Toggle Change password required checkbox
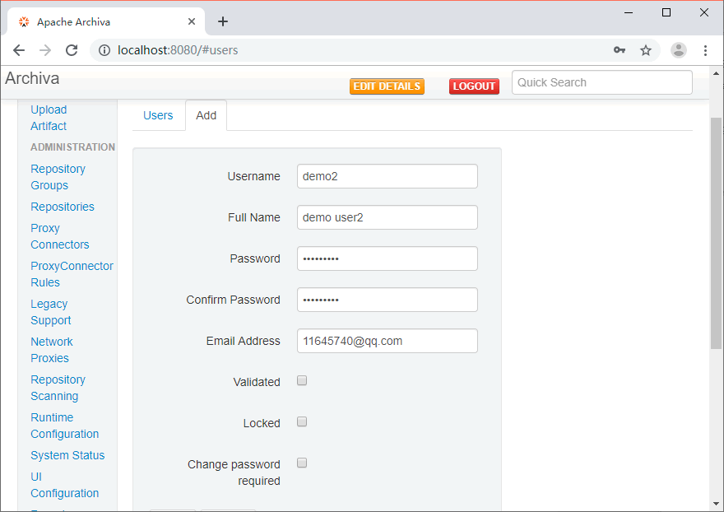The image size is (724, 512). coord(302,463)
